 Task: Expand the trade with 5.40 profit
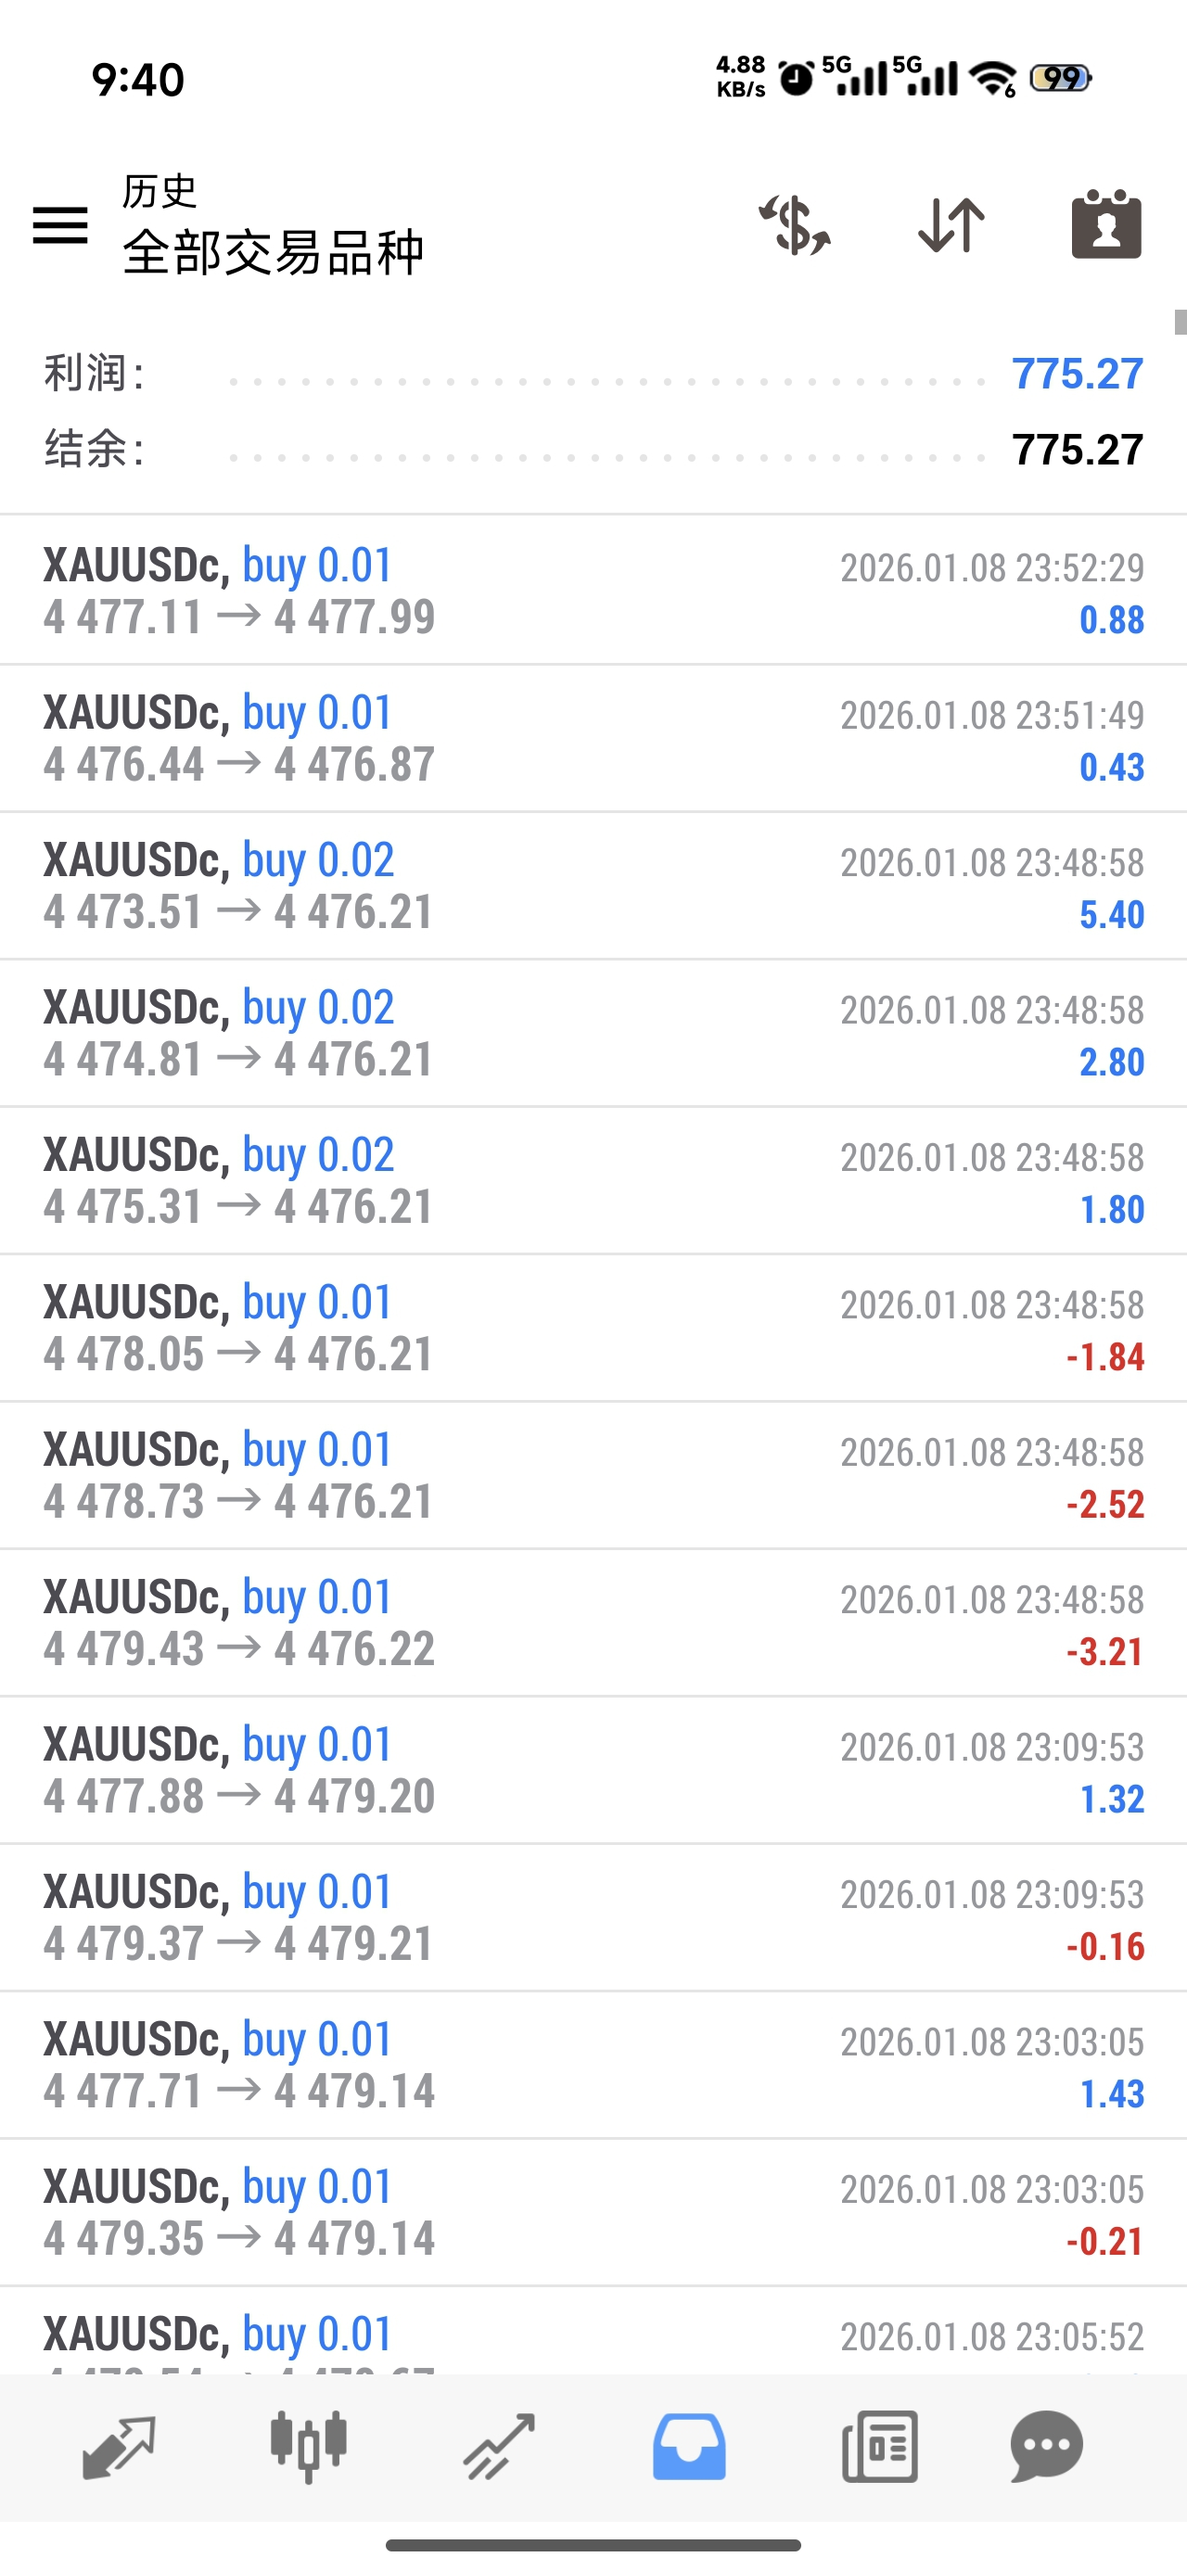coord(593,886)
